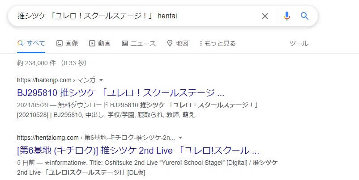Switch to the 地図 tab

coord(178,43)
